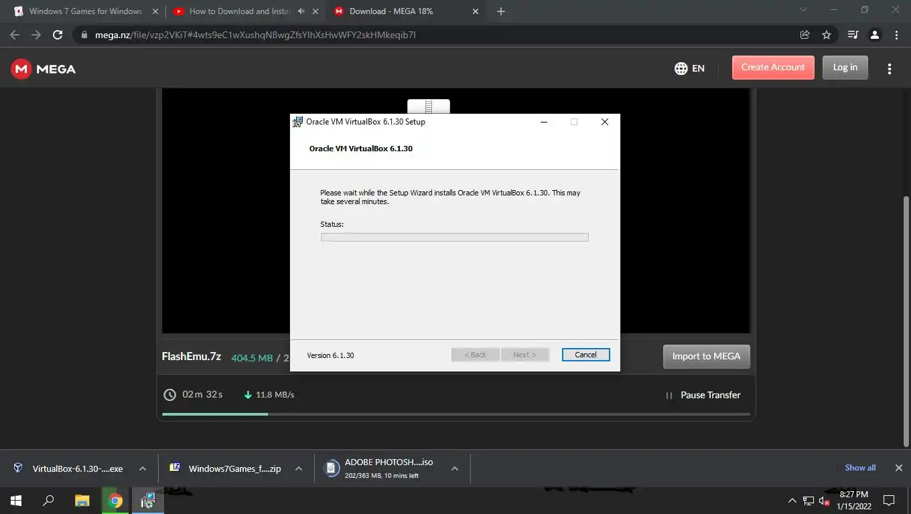Minimize the VirtualBox Setup window
Screen dimensions: 911x514
point(544,122)
